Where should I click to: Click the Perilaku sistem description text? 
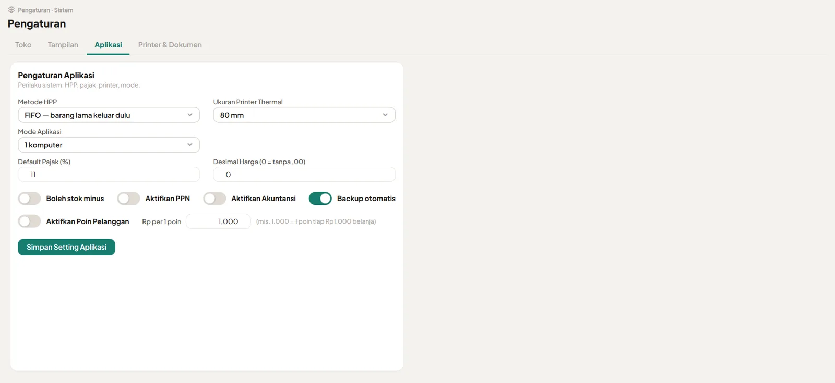tap(79, 85)
